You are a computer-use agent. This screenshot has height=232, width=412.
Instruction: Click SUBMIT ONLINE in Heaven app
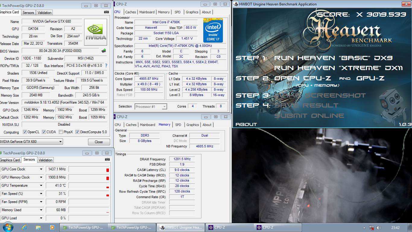tap(309, 116)
